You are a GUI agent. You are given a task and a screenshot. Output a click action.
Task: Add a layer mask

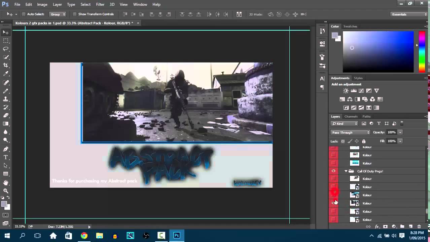tap(385, 227)
